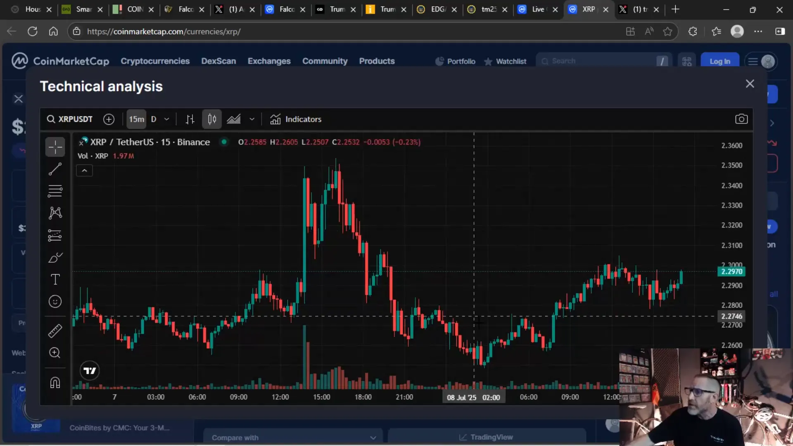The height and width of the screenshot is (446, 793).
Task: Select the trend line drawing tool
Action: (x=55, y=169)
